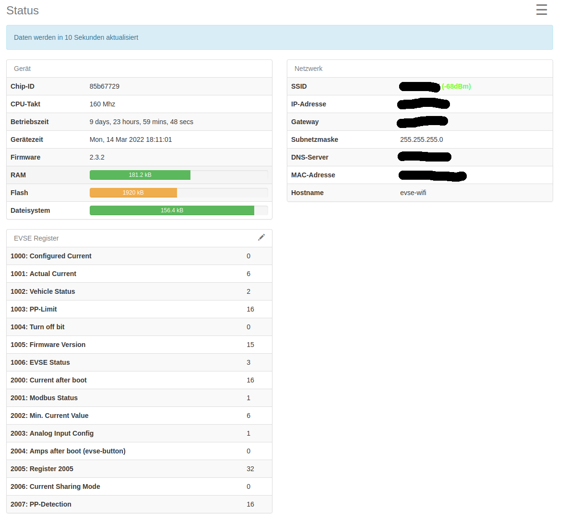Edit EVSE registers with pencil icon
567x532 pixels.
(261, 237)
